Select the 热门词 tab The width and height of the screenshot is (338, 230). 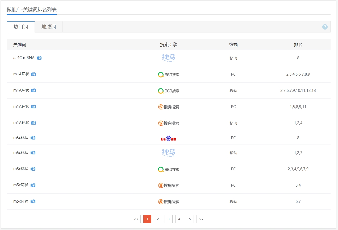coord(21,27)
